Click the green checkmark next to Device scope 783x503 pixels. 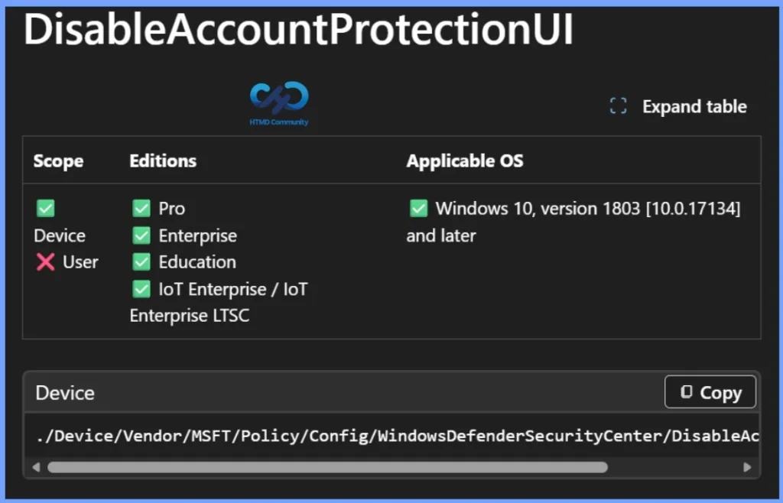pyautogui.click(x=45, y=208)
